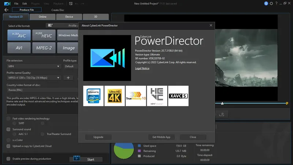The width and height of the screenshot is (293, 165).
Task: Select radio button right of SVRT
Action: point(42,123)
